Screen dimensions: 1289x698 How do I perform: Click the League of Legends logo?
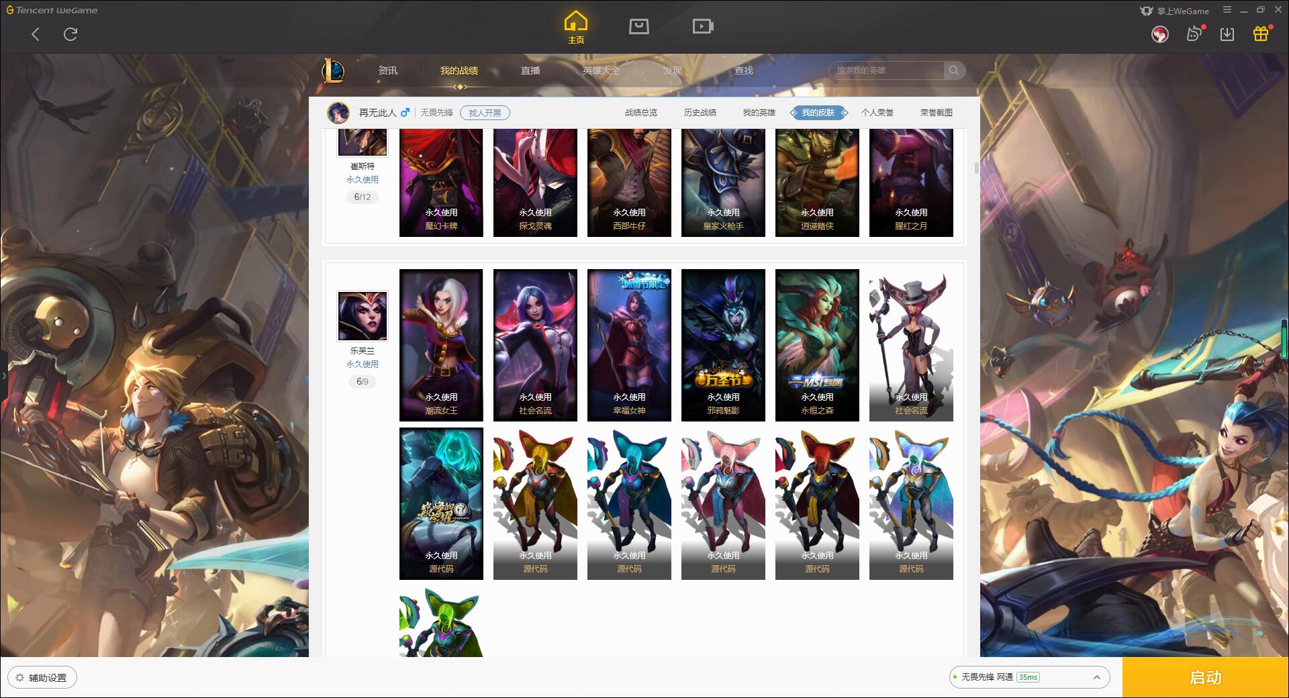click(333, 70)
